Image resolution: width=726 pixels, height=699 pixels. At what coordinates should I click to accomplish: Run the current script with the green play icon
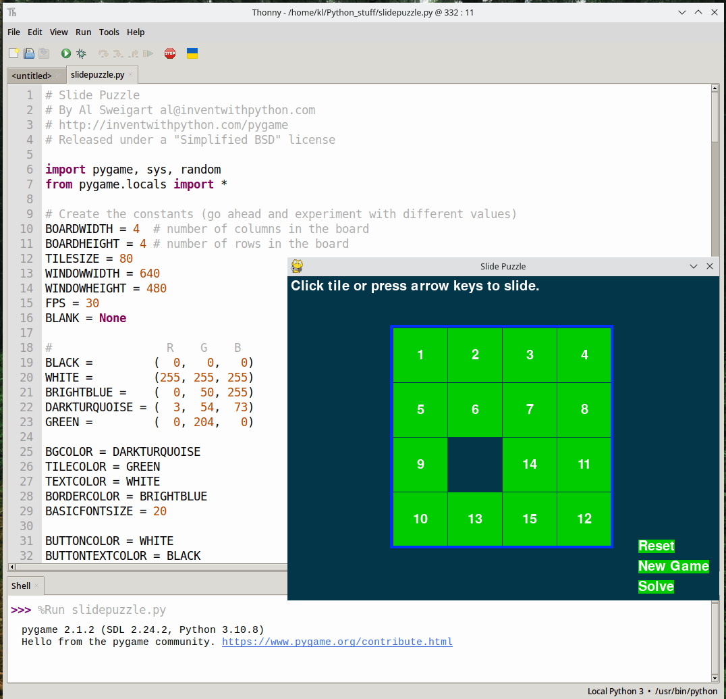pyautogui.click(x=65, y=53)
